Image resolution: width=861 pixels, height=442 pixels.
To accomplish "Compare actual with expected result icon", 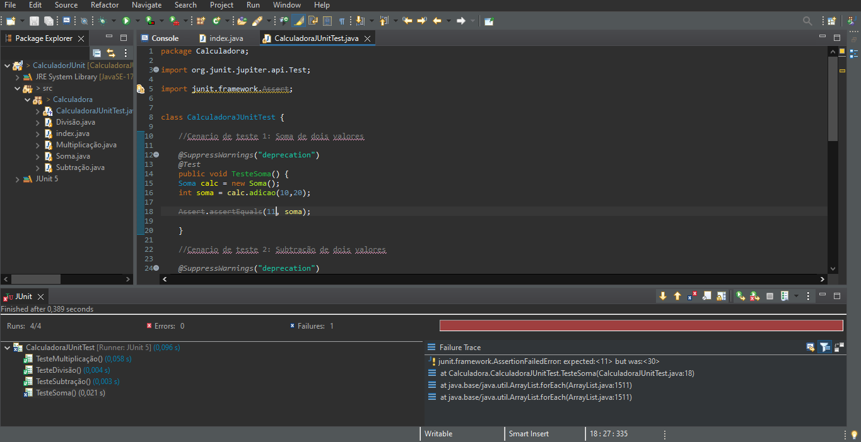I will click(838, 347).
